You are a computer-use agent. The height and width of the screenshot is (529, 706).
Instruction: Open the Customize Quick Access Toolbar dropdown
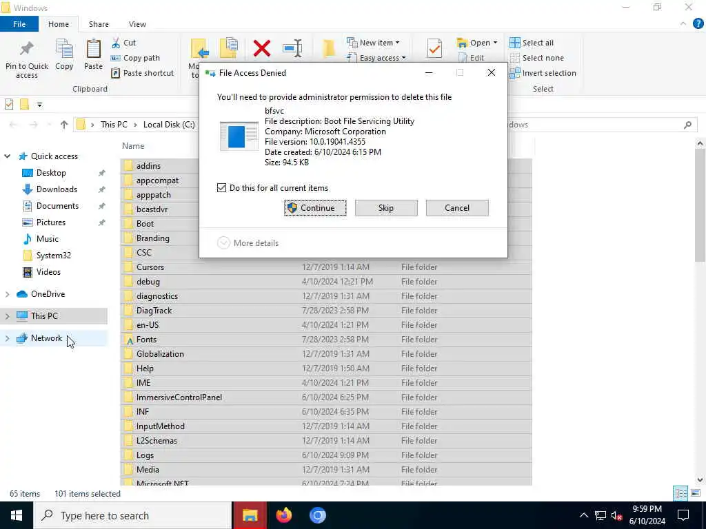[x=39, y=105]
